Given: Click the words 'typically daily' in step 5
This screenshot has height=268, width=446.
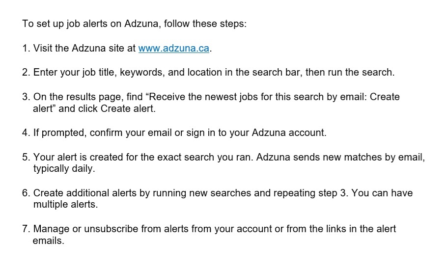Looking at the screenshot, I should click(x=64, y=169).
